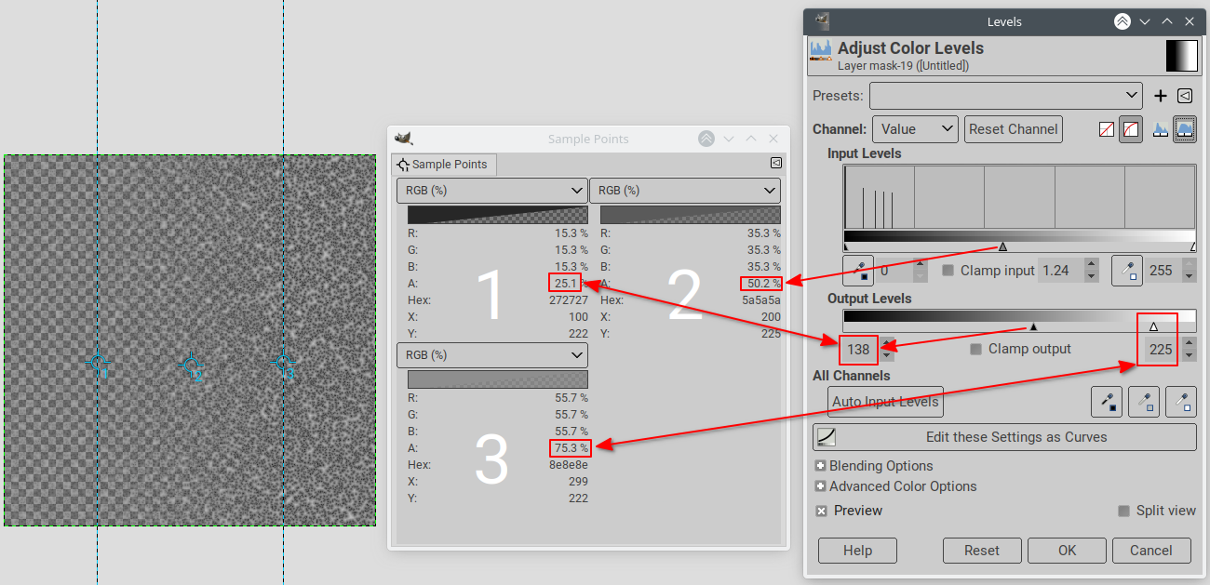Click sample point 3 color swatch
This screenshot has height=585, width=1210.
coord(498,379)
